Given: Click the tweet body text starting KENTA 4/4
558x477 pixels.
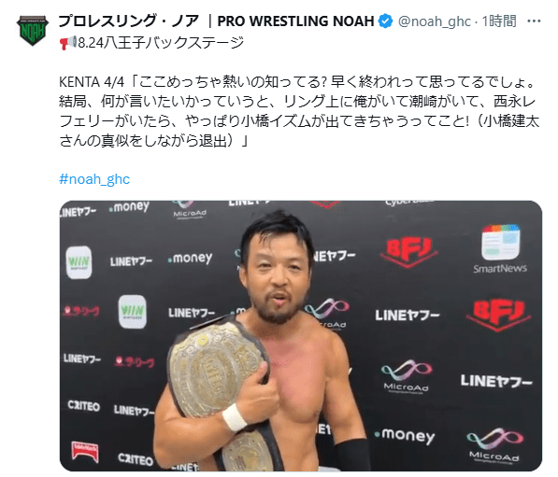Looking at the screenshot, I should pyautogui.click(x=299, y=111).
